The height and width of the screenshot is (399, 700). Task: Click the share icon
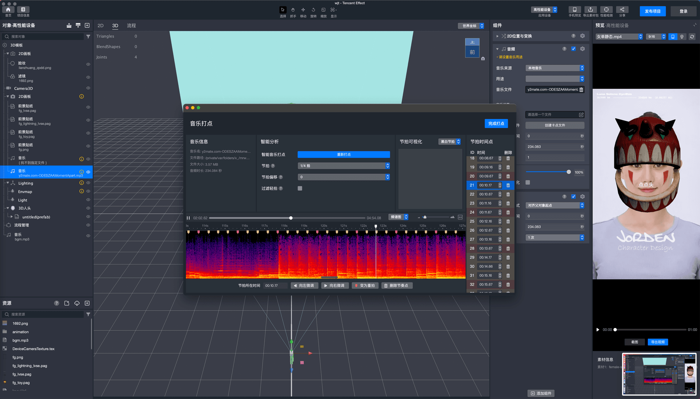click(x=622, y=10)
